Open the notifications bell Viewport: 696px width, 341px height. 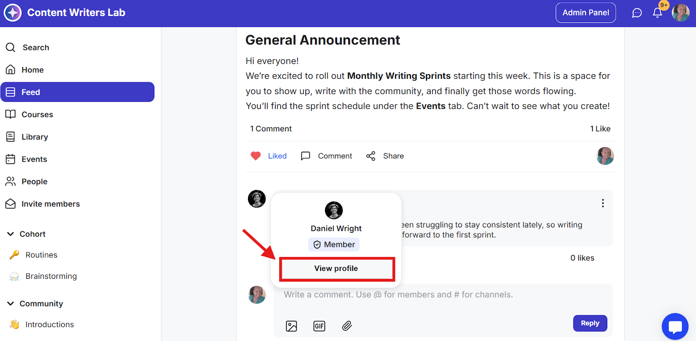[657, 13]
